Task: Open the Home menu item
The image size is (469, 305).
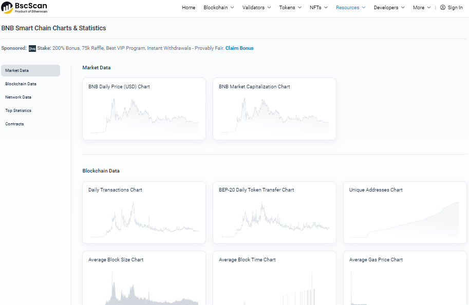Action: (189, 8)
